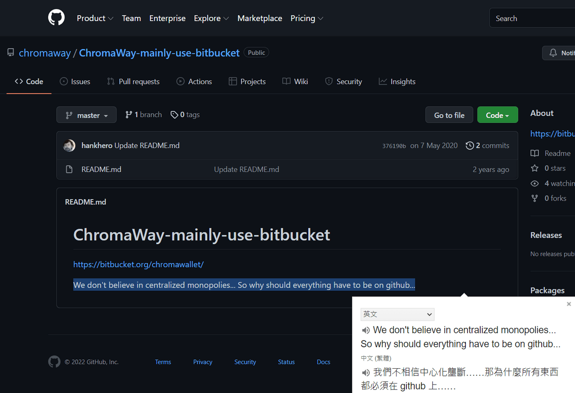Open the footer Privacy link
The width and height of the screenshot is (575, 393).
(x=203, y=362)
